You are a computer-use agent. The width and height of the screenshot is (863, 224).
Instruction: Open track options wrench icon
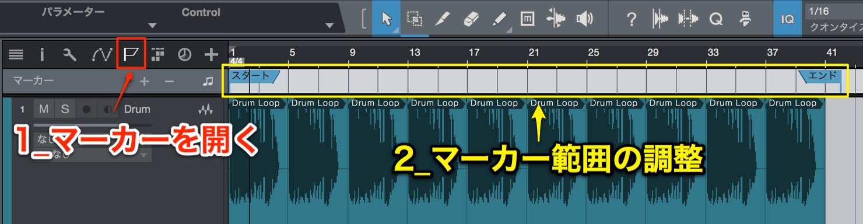pyautogui.click(x=69, y=55)
